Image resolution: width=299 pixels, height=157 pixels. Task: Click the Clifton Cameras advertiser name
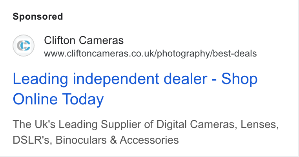coord(84,40)
